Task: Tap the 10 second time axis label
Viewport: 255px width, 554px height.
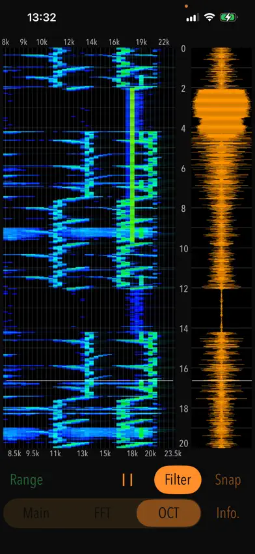Action: tap(183, 248)
